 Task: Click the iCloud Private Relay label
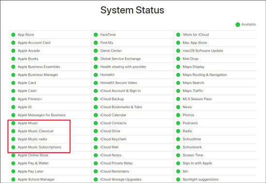(x=117, y=163)
